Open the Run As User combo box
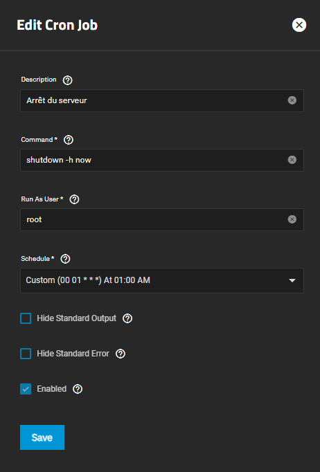The height and width of the screenshot is (472, 320). [x=162, y=219]
